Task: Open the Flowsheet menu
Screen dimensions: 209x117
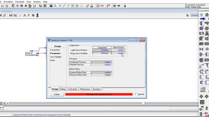Action: (20, 2)
